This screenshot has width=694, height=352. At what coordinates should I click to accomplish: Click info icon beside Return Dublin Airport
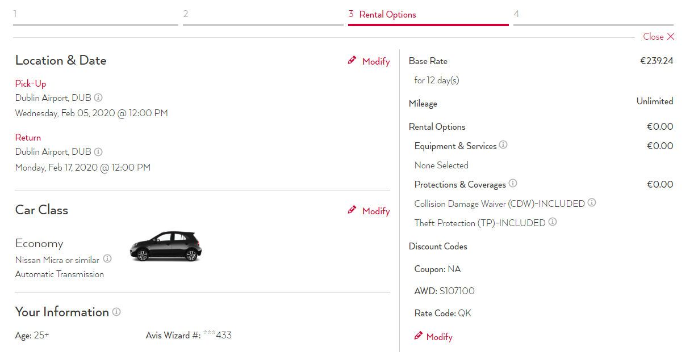[98, 152]
